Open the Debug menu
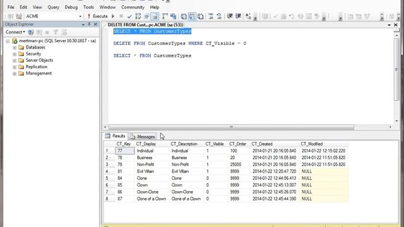 pos(71,7)
